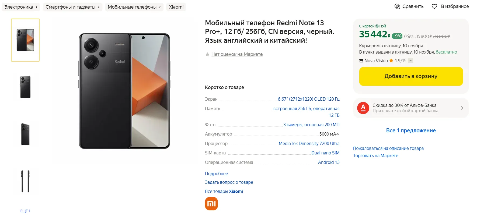The image size is (477, 219).
Task: Open seller info ellipsis next to Nova Vision rating
Action: click(410, 61)
